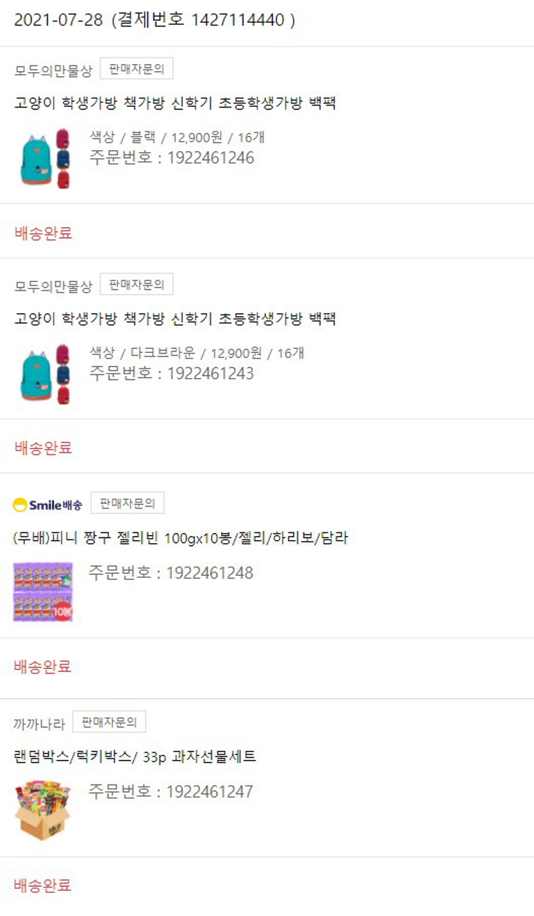Click 배송완료 status under jelly bean order
Viewport: 534px width, 916px height.
pyautogui.click(x=43, y=667)
